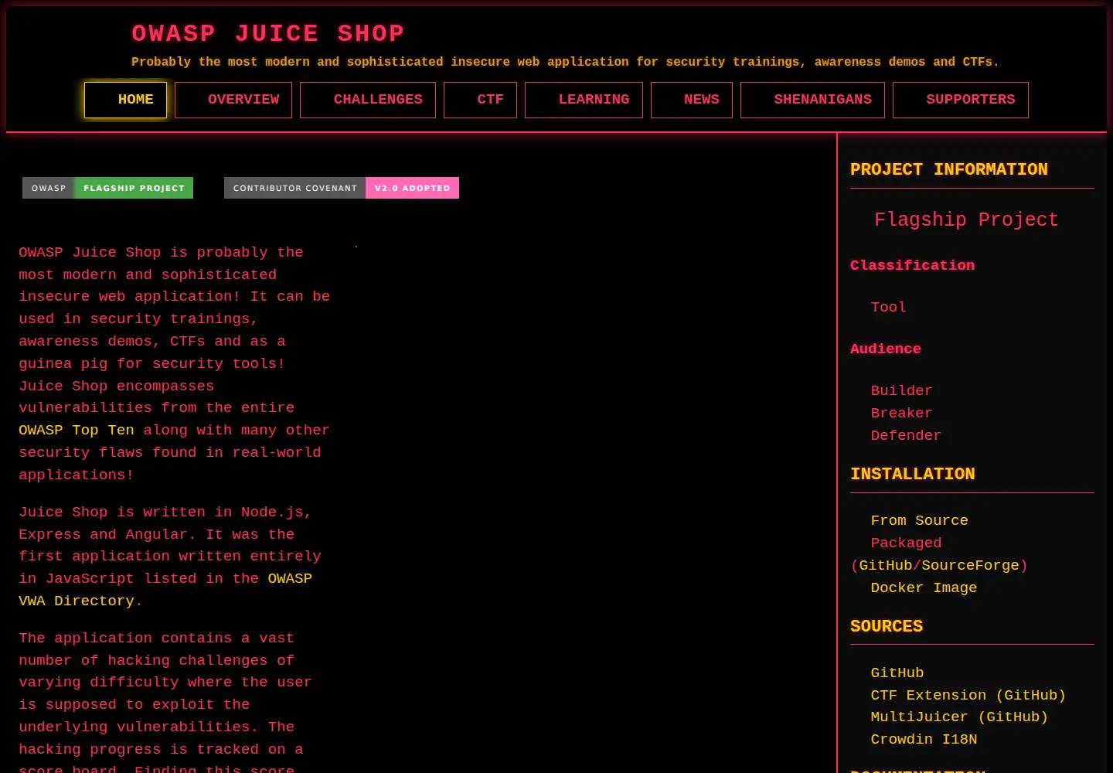Select the Builder audience entry
This screenshot has width=1113, height=773.
[901, 391]
